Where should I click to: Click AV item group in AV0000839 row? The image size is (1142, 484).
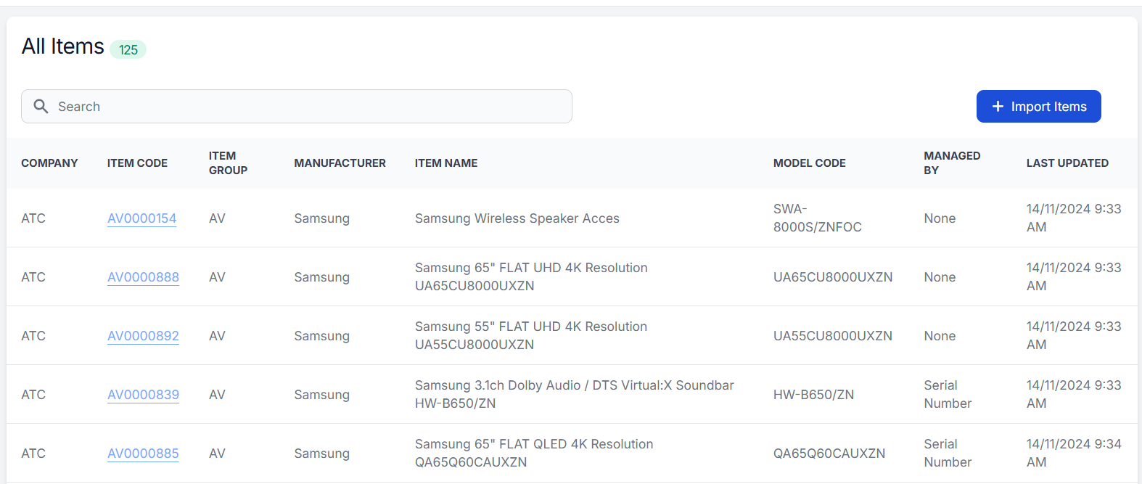[x=217, y=395]
